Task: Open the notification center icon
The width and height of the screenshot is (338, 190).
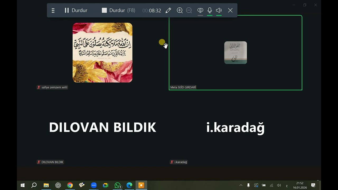Action: coord(313,185)
